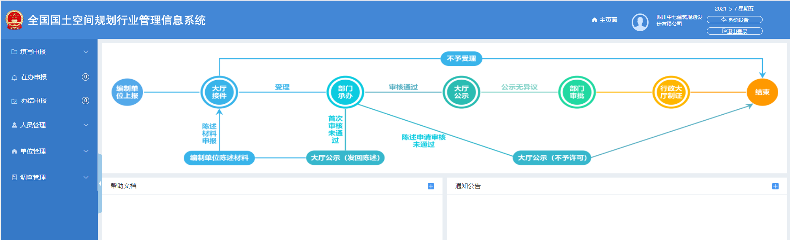Click the 大厅接件 workflow node

[x=219, y=92]
